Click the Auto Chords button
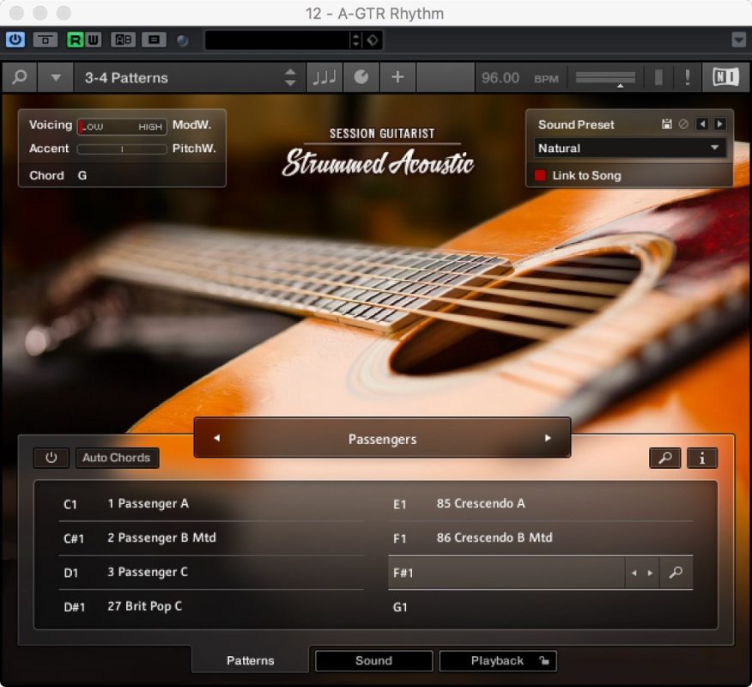Viewport: 752px width, 687px height. coord(117,458)
